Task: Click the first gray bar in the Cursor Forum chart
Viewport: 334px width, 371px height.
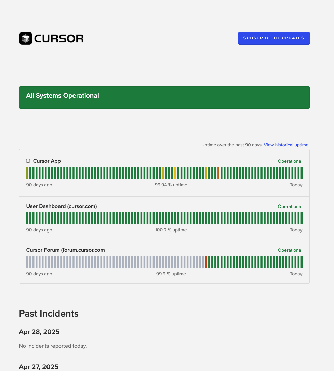Action: 27,262
